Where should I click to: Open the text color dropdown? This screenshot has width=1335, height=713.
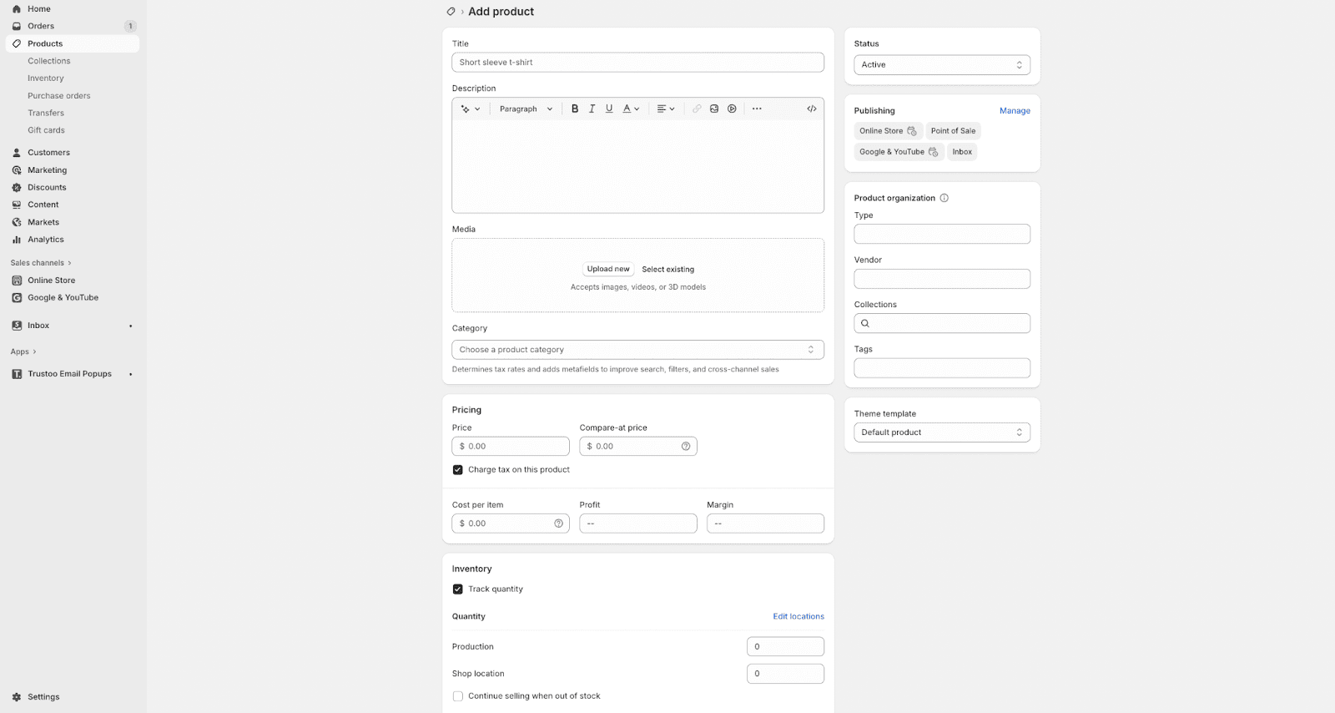[x=631, y=109]
